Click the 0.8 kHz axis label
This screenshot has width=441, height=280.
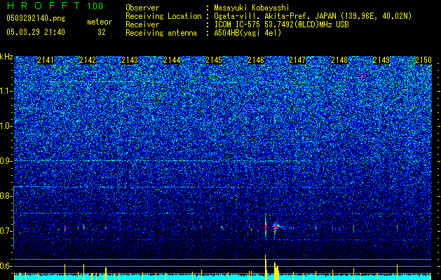[6, 196]
